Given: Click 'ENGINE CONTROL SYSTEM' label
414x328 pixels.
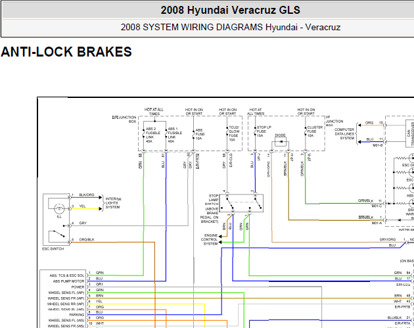Looking at the screenshot, I should click(209, 239).
